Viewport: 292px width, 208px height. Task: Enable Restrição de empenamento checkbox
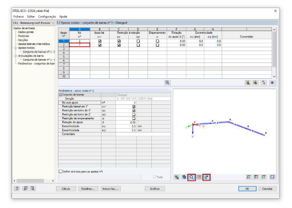coord(134,119)
